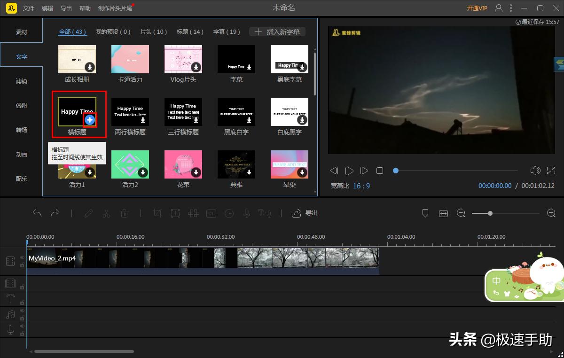Click the fit-timeline-to-width icon
This screenshot has height=358, width=564.
(x=443, y=213)
